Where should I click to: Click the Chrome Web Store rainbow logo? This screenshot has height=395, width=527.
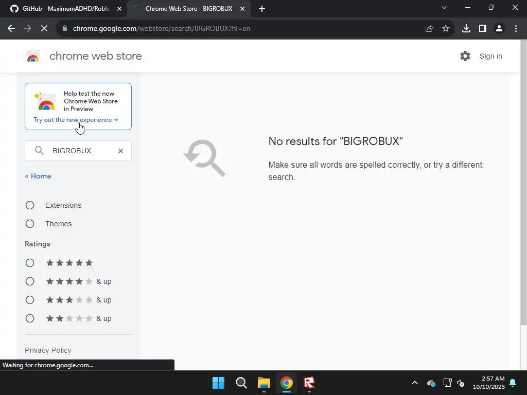33,56
